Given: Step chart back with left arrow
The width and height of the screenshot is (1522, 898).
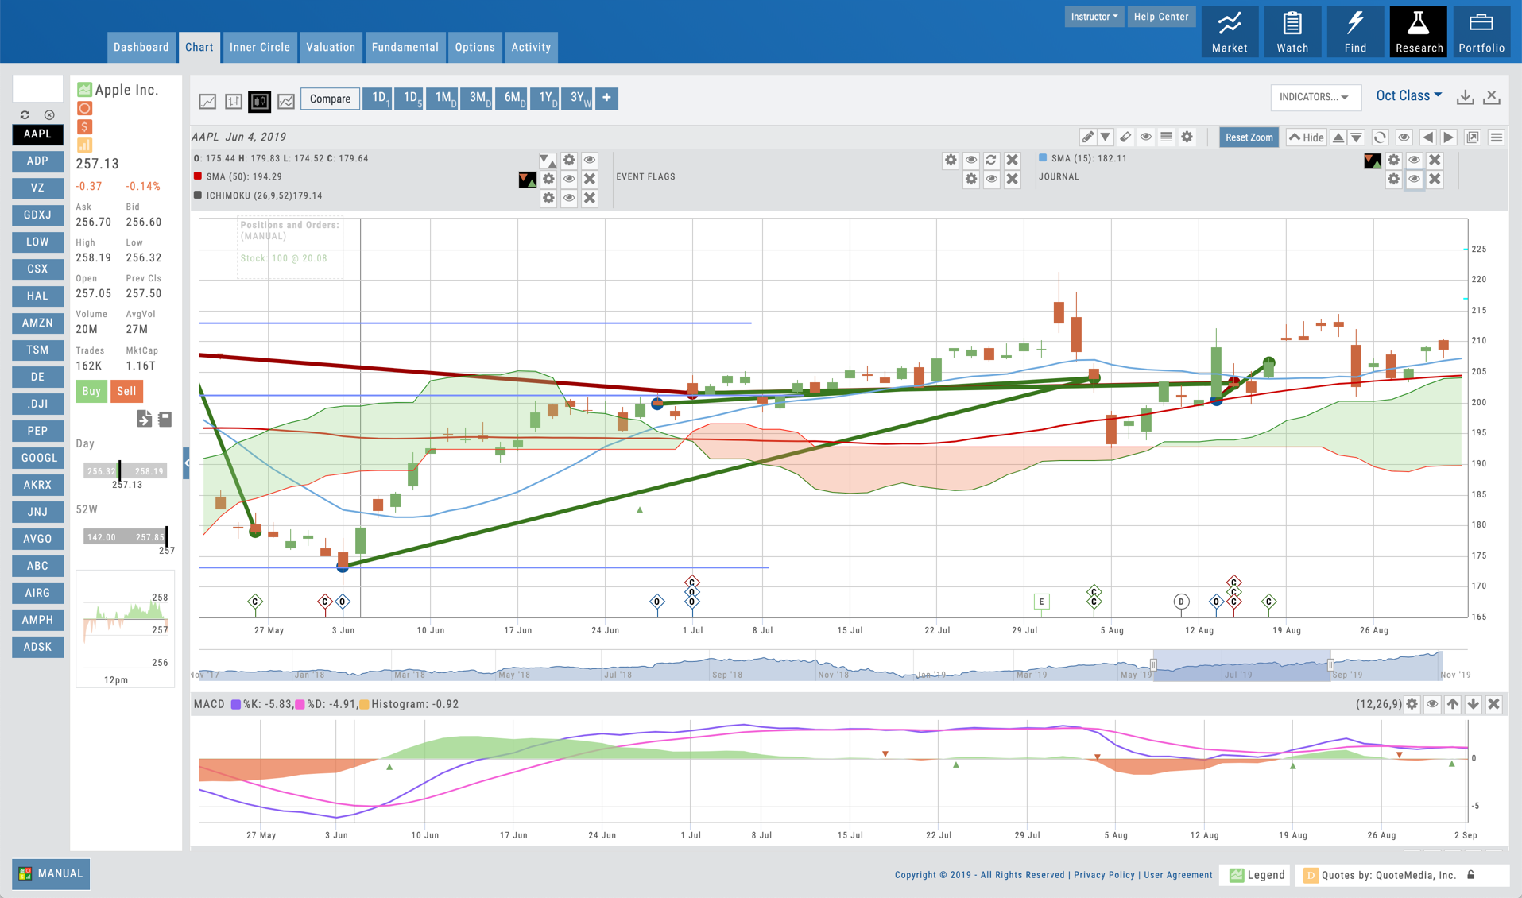Looking at the screenshot, I should 1427,137.
